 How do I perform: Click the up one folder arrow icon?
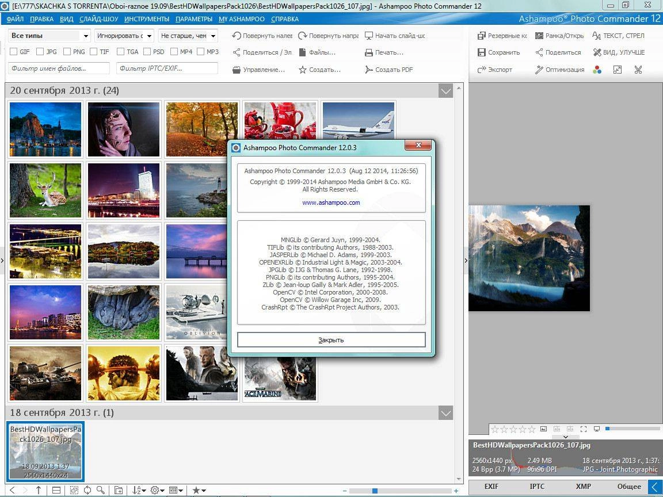pos(39,490)
